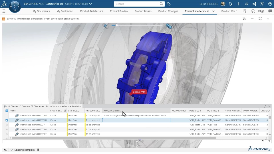Open Product Interferences tab dropdown arrow

tap(213, 11)
